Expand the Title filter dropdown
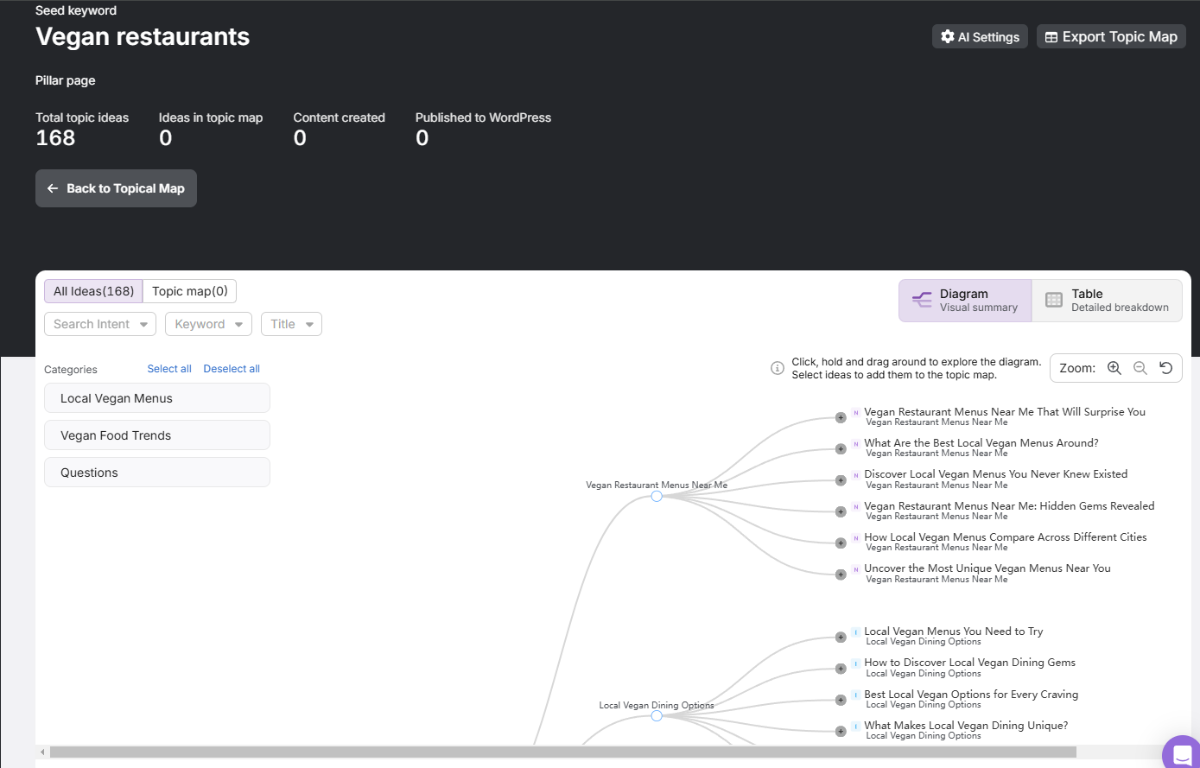The width and height of the screenshot is (1200, 768). [x=291, y=324]
